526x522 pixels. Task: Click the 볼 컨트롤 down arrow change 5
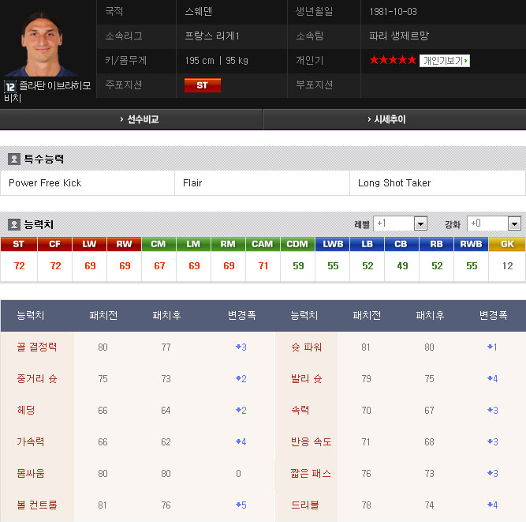click(241, 505)
